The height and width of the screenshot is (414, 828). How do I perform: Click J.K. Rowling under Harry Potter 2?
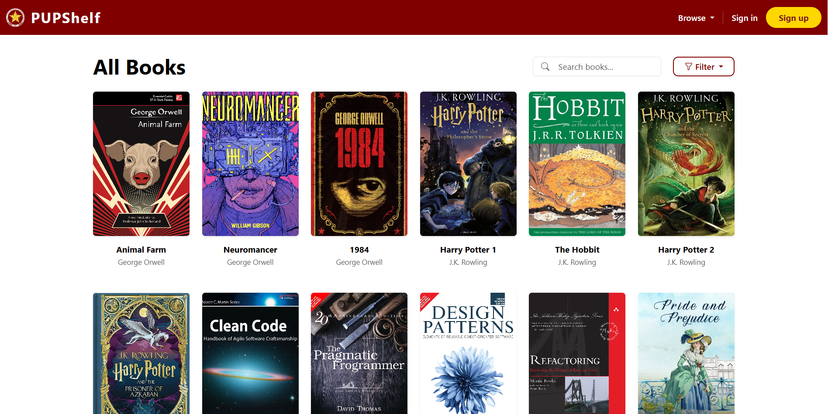point(686,262)
